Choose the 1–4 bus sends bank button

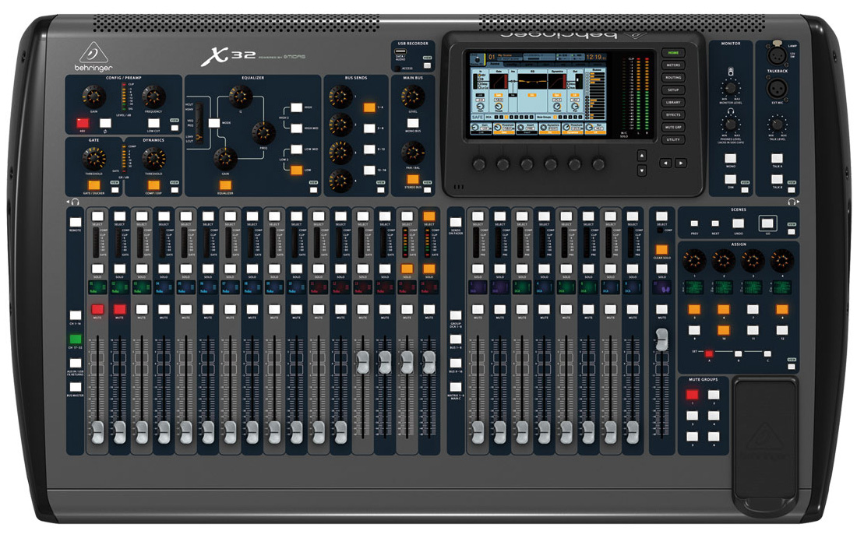tap(369, 107)
